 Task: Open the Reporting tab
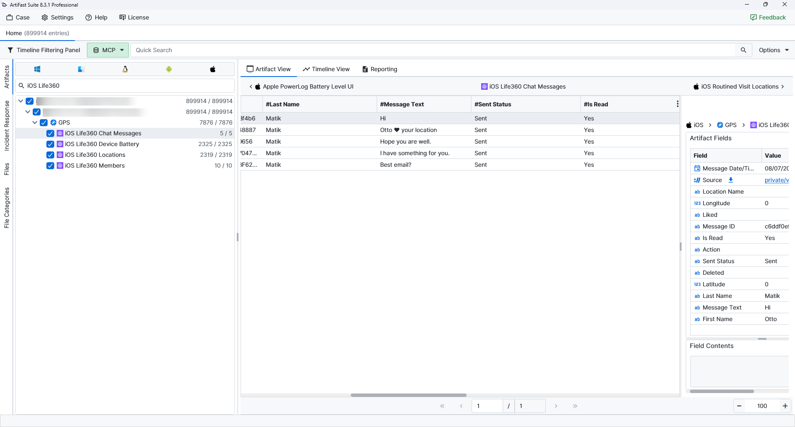(380, 69)
